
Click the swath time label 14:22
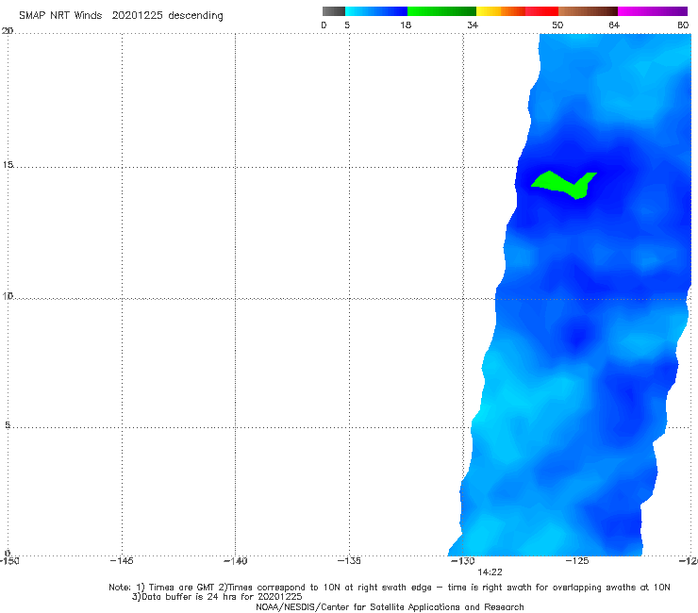pyautogui.click(x=490, y=572)
